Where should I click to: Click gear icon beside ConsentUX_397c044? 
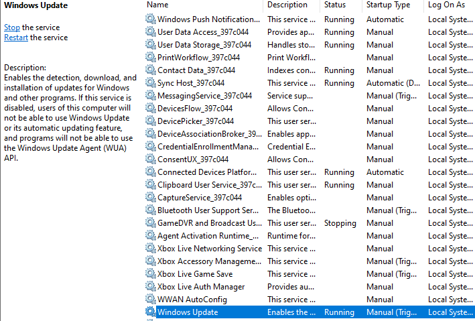[x=150, y=159]
